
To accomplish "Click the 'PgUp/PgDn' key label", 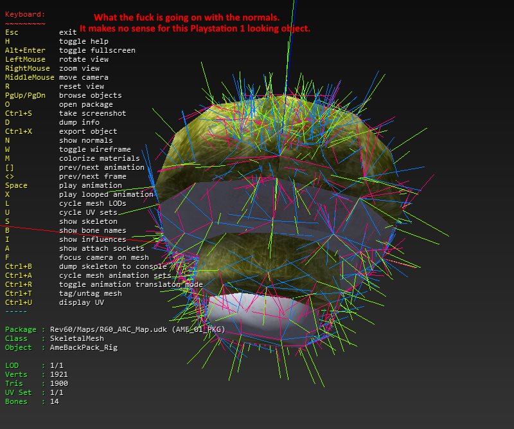I will pos(25,96).
